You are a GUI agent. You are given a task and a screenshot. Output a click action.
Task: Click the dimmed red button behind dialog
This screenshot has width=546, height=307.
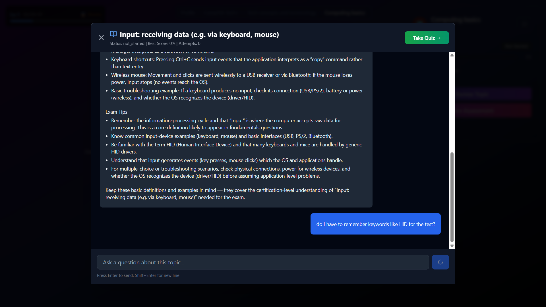493,110
